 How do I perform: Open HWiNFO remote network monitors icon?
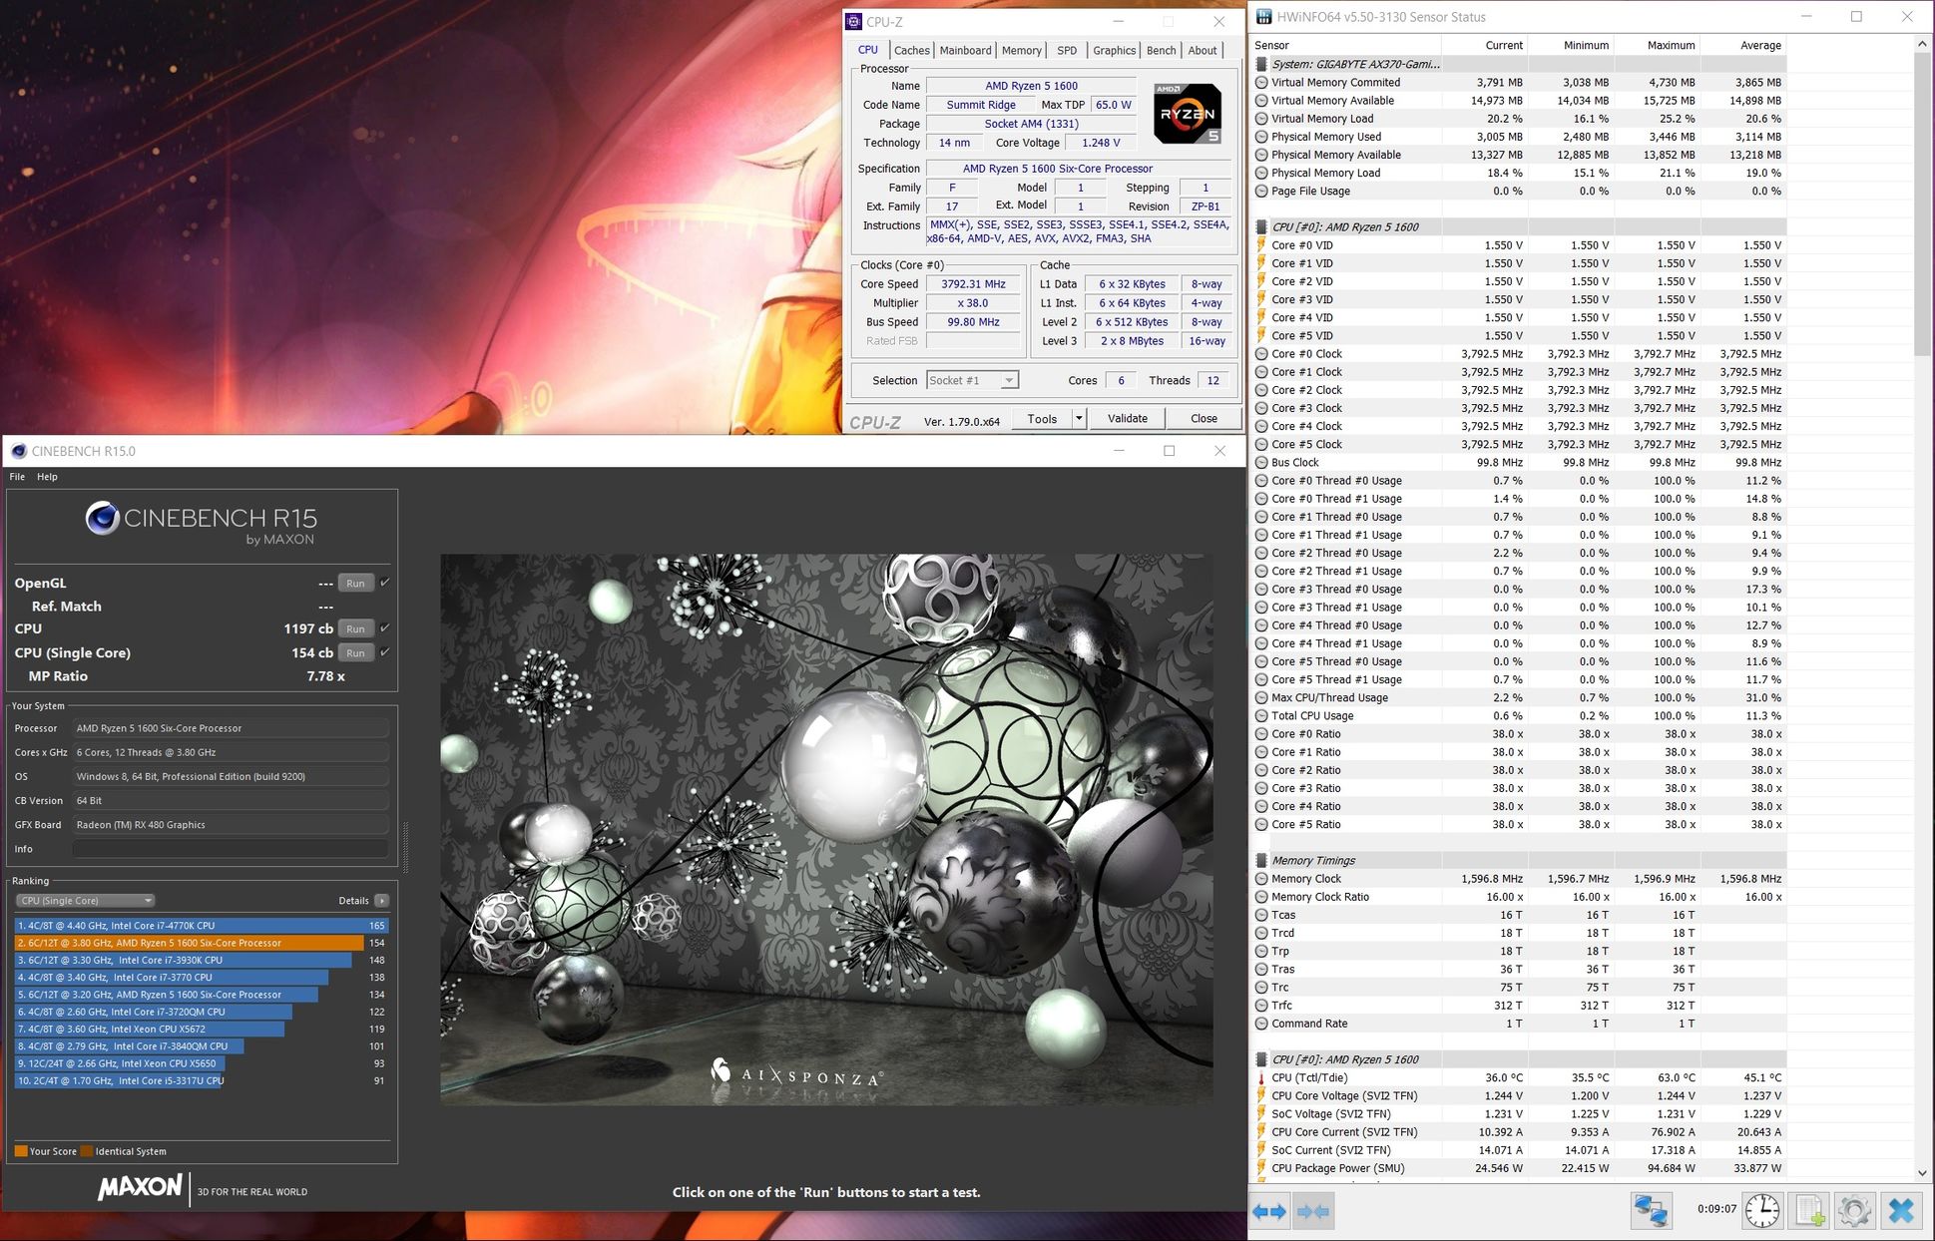[x=1652, y=1211]
